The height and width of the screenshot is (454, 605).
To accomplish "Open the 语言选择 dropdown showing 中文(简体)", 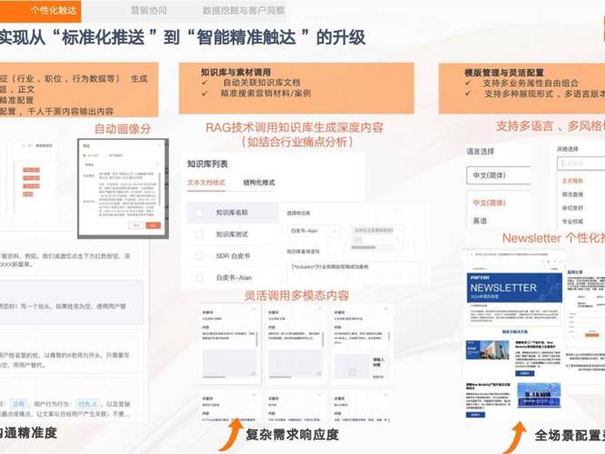I will click(x=498, y=176).
